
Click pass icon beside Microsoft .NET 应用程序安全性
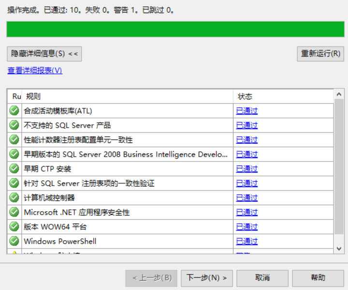(14, 212)
